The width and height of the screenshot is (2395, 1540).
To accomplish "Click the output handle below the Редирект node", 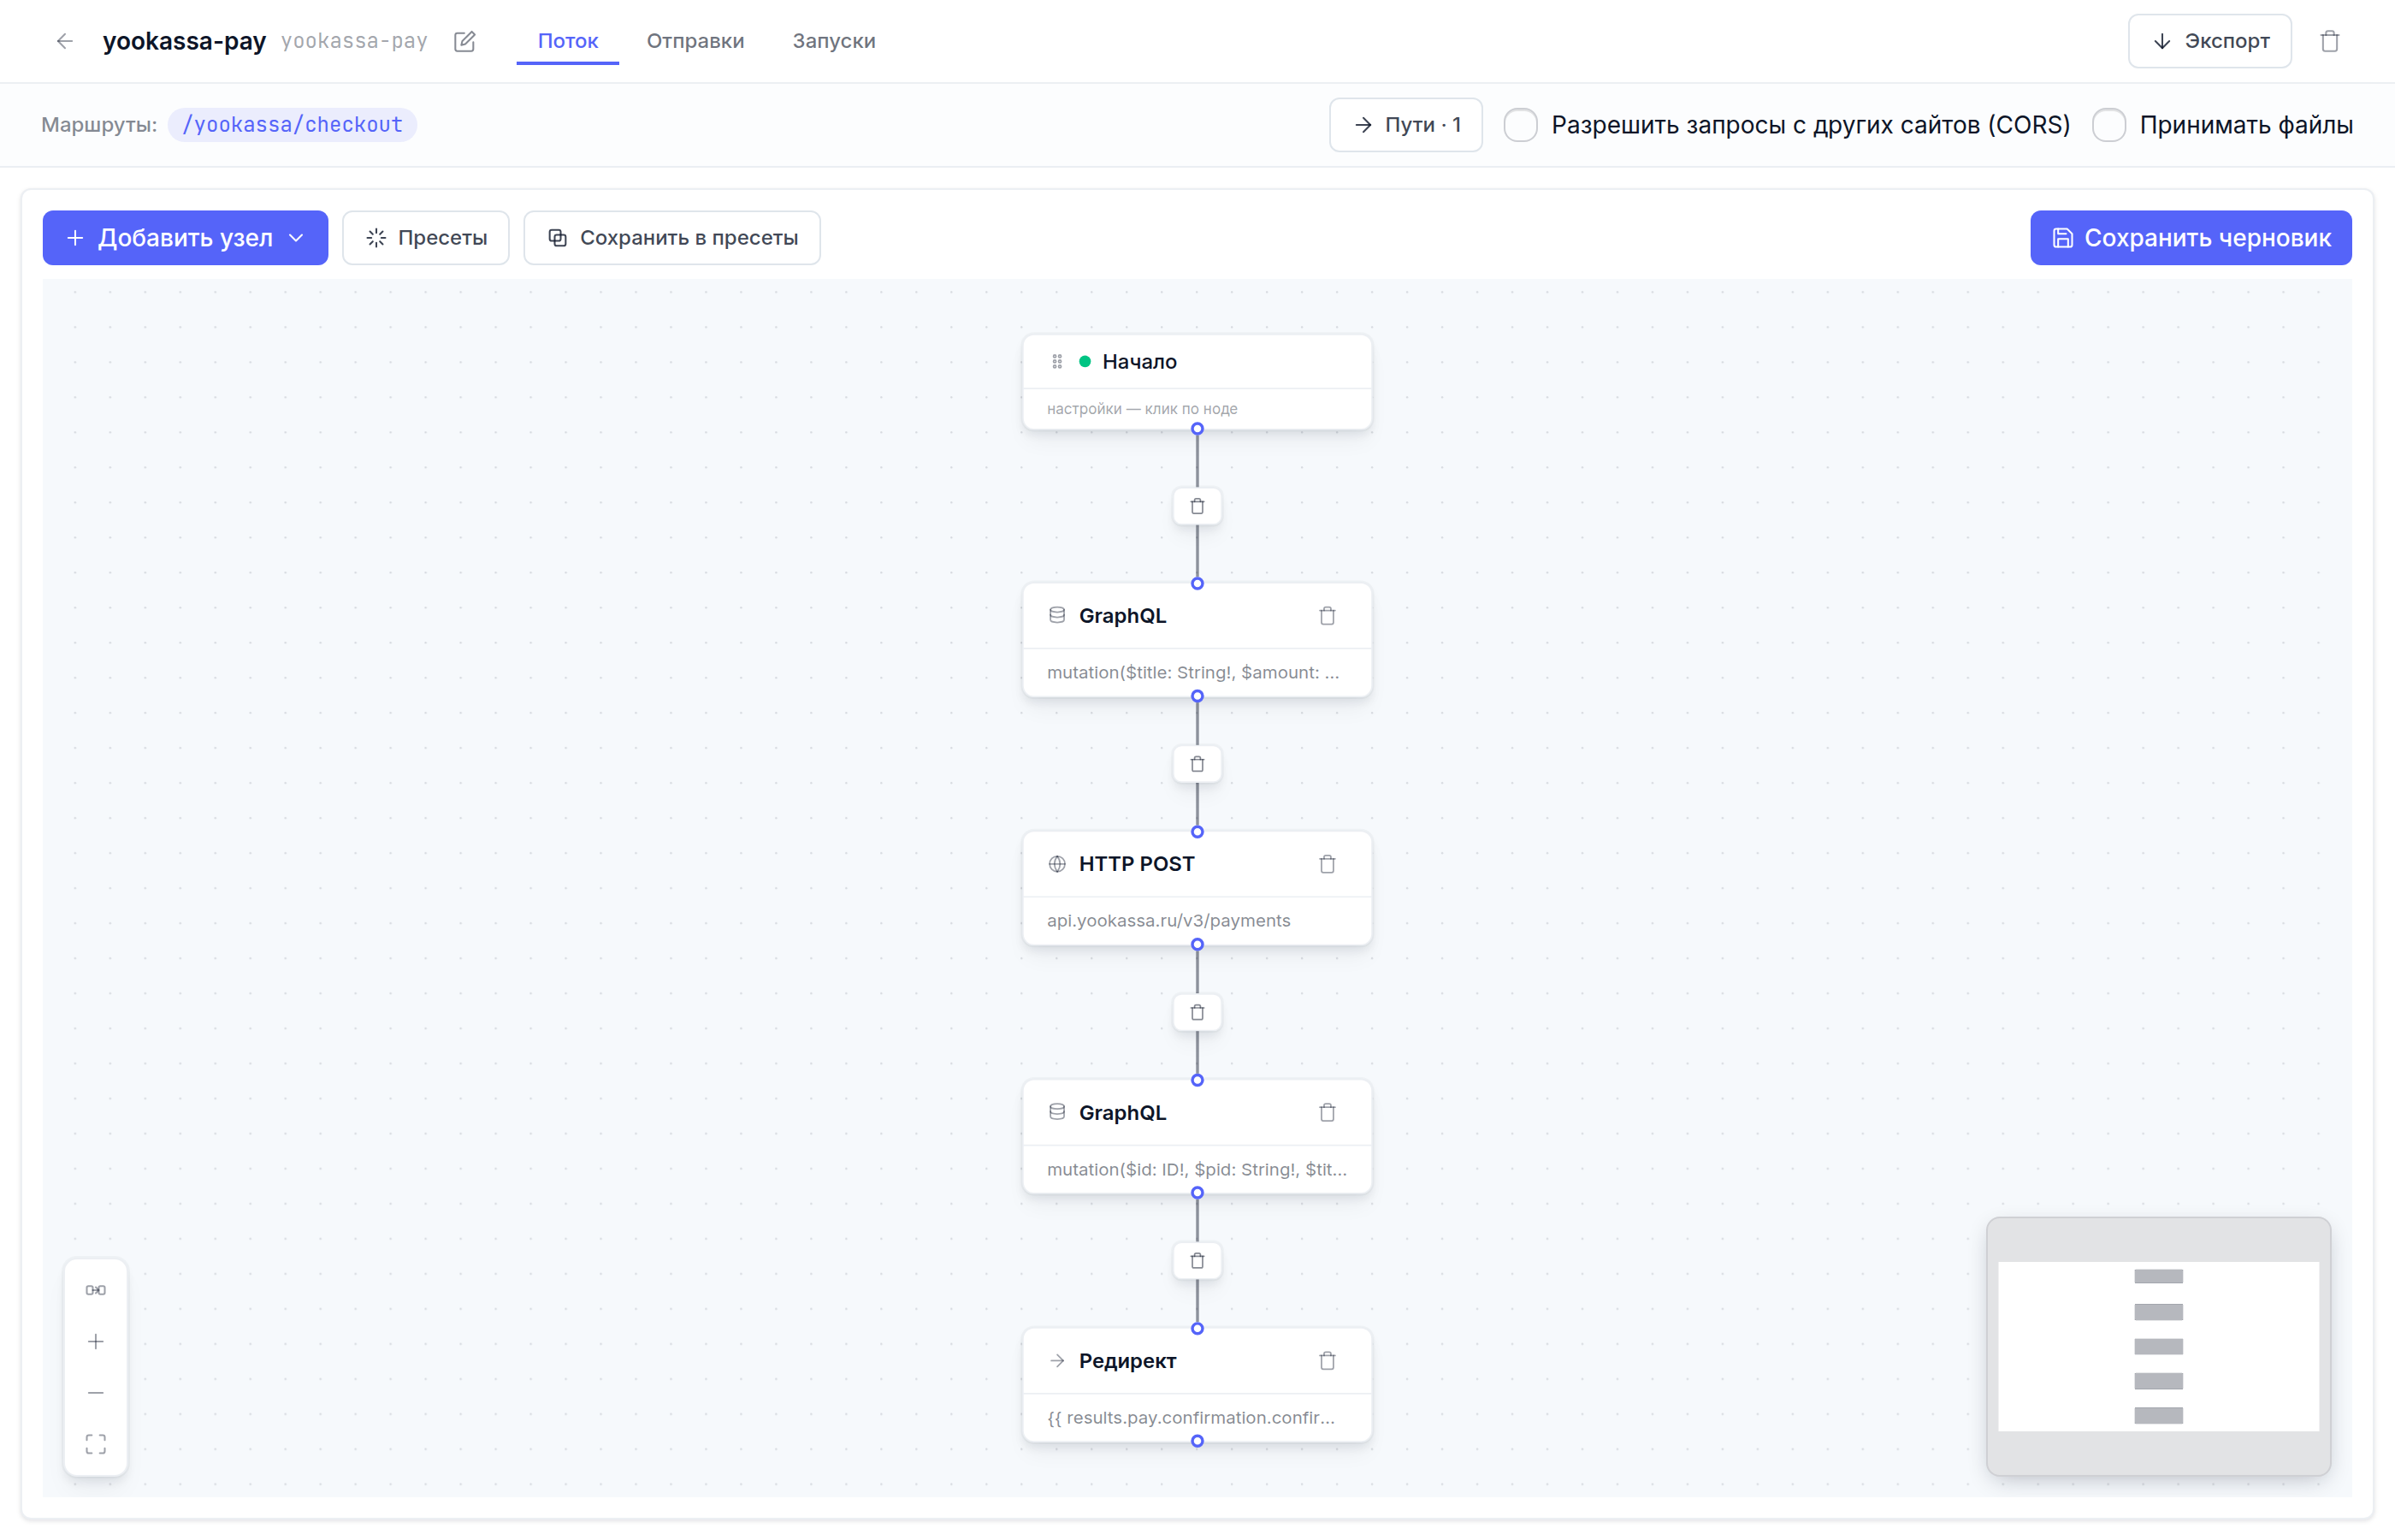I will pyautogui.click(x=1197, y=1441).
